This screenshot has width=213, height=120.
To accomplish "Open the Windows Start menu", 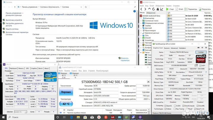I will pyautogui.click(x=3, y=117).
